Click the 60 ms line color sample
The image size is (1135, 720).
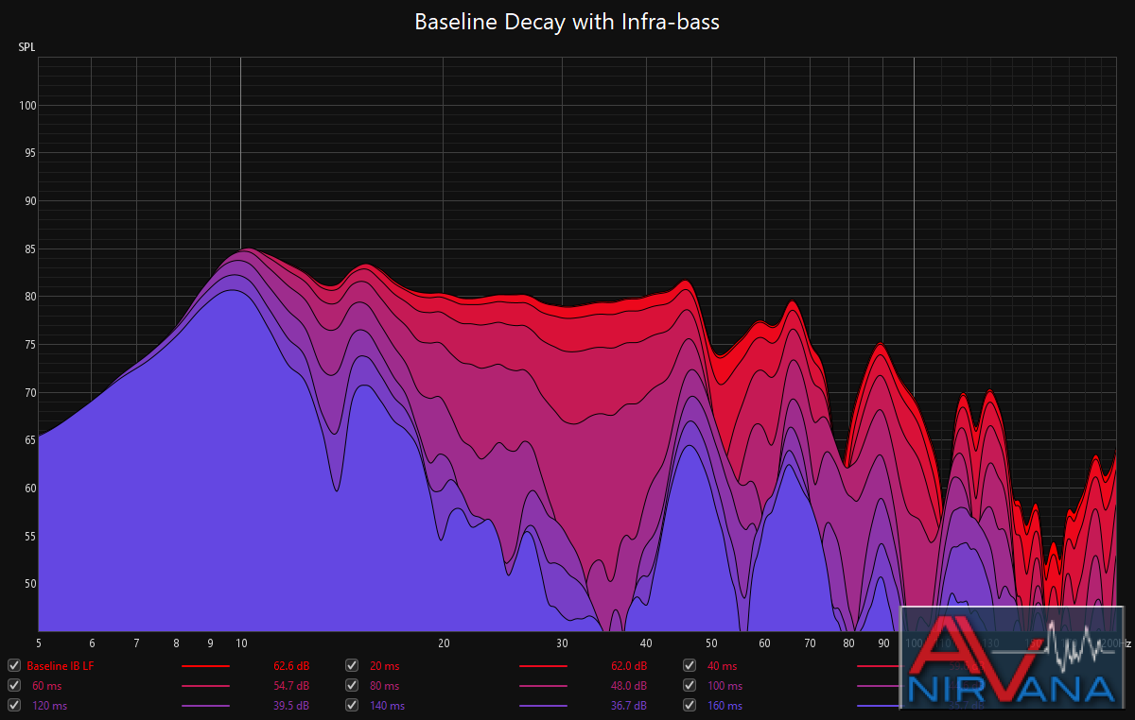click(x=205, y=686)
